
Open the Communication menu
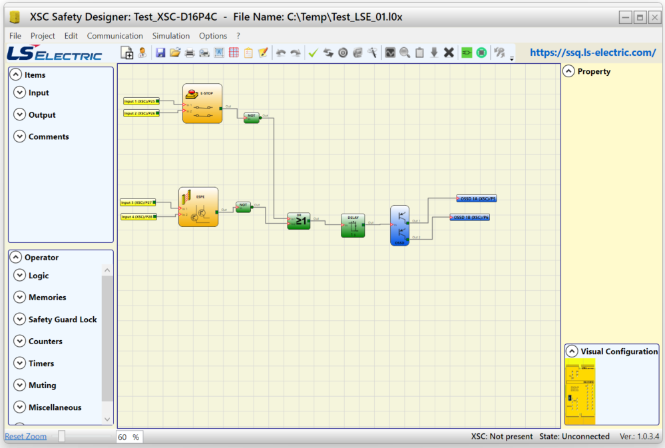(115, 36)
